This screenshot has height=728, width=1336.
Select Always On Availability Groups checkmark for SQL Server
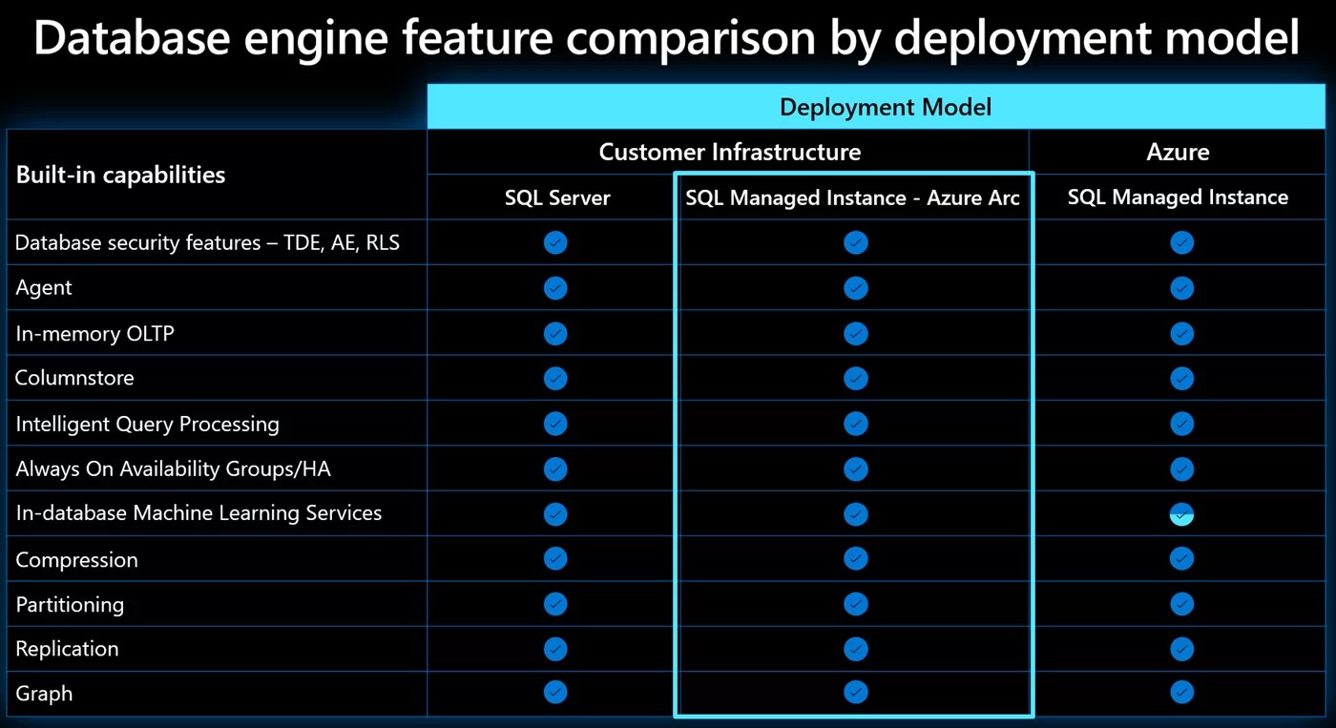(555, 468)
